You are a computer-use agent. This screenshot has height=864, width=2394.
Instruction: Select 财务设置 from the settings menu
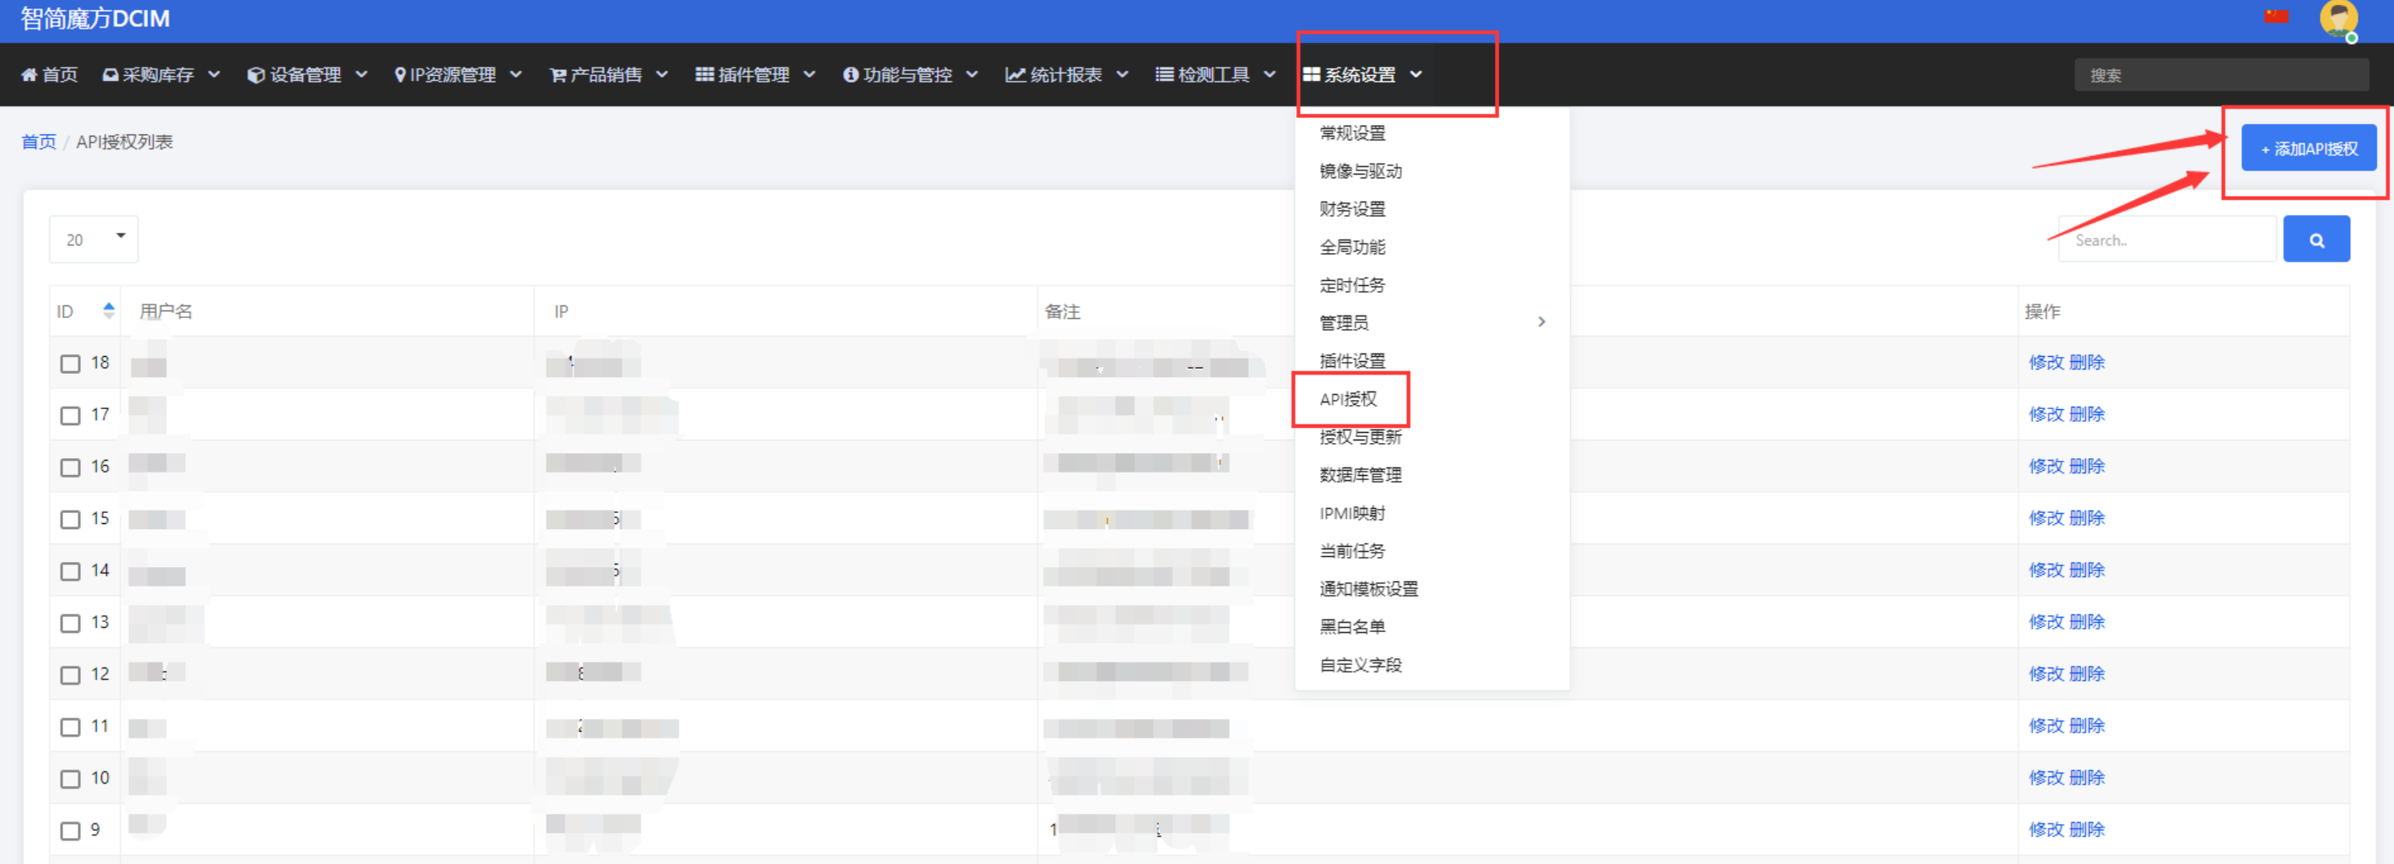(x=1352, y=209)
